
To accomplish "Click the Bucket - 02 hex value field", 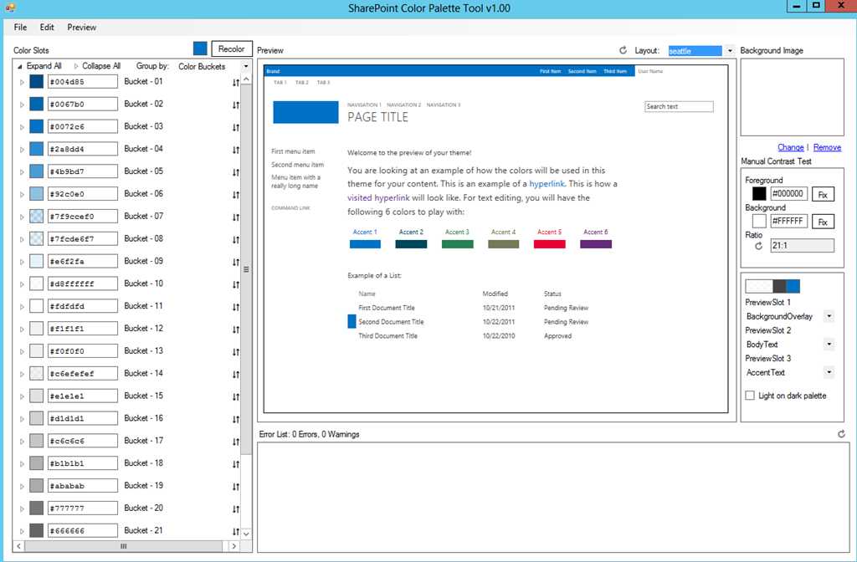I will [83, 104].
